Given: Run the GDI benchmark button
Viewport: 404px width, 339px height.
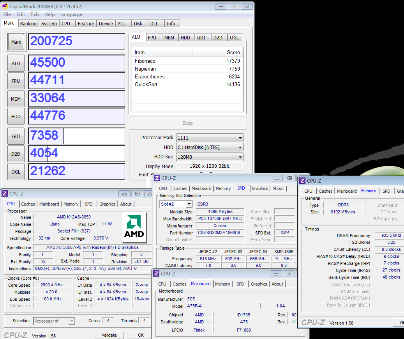Looking at the screenshot, I should (16, 136).
